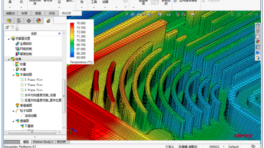
Task: Click the temperature color legend bar
Action: coord(72,40)
